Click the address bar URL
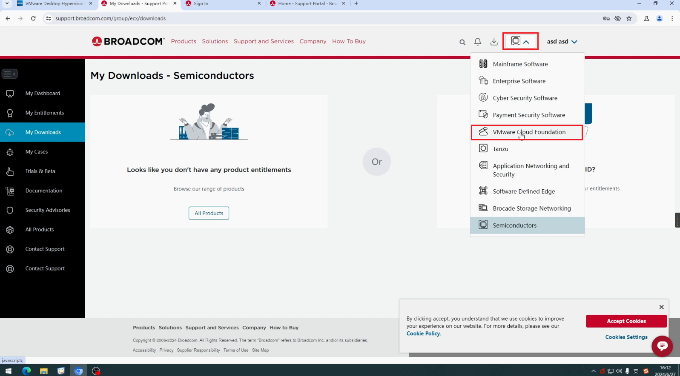The width and height of the screenshot is (680, 376). [x=111, y=18]
